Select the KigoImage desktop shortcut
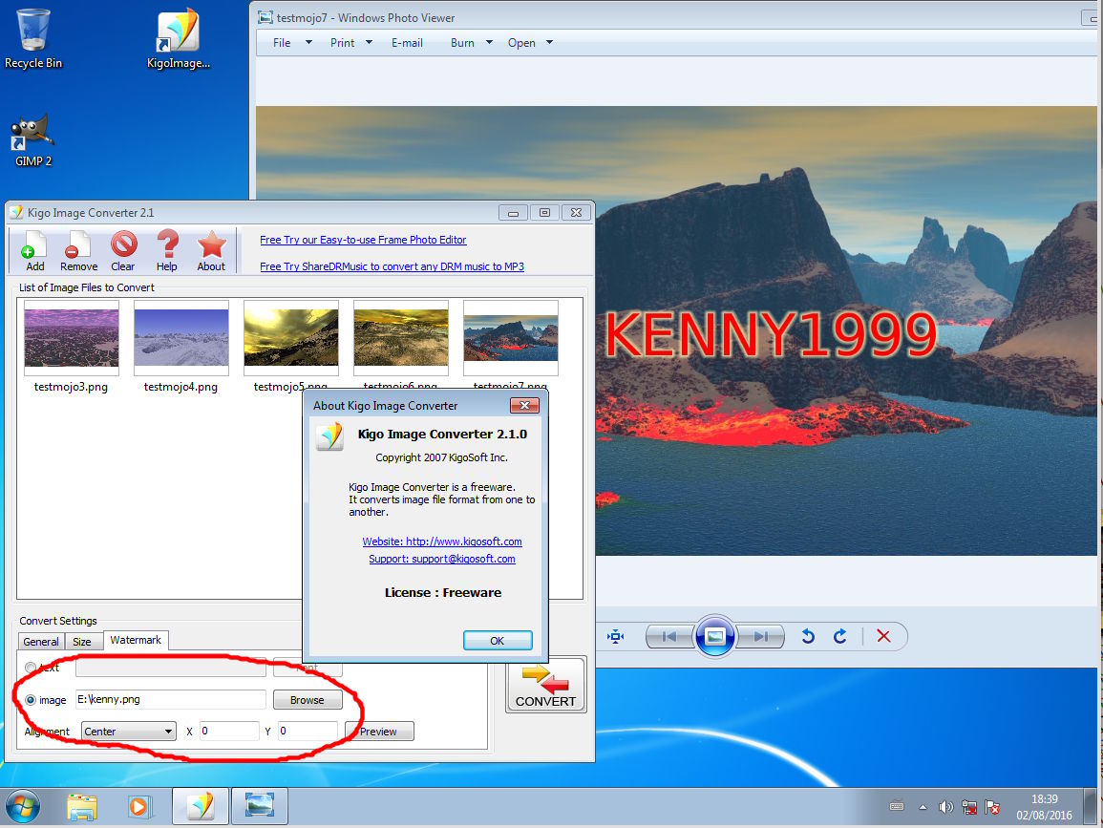Image resolution: width=1103 pixels, height=828 pixels. (178, 39)
